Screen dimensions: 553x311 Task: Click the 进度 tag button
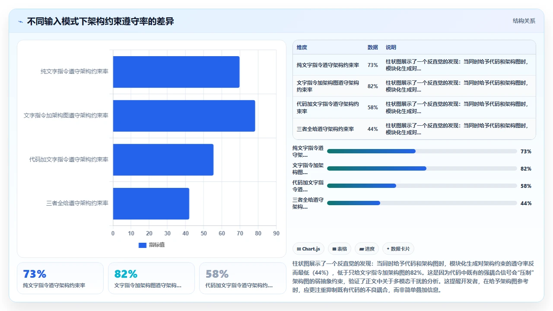367,249
